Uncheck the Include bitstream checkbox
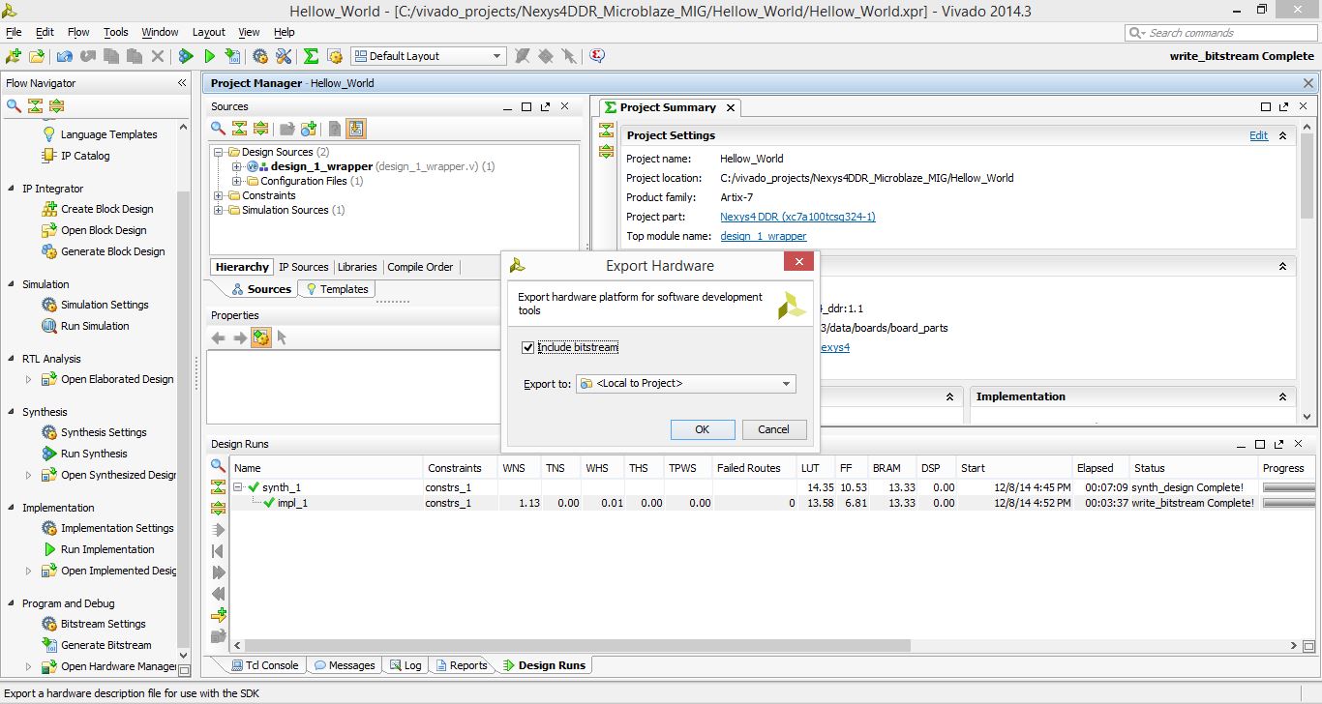 point(527,347)
